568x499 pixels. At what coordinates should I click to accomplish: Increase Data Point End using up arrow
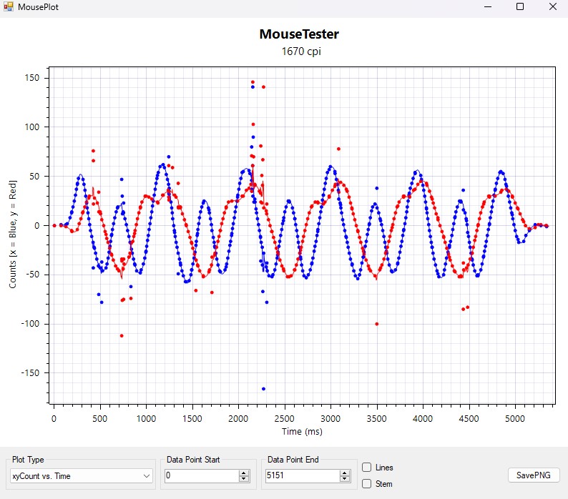click(345, 473)
